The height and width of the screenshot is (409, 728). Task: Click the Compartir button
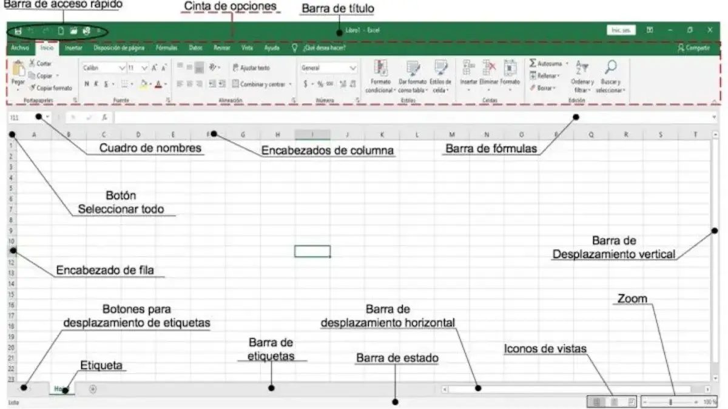tap(693, 48)
